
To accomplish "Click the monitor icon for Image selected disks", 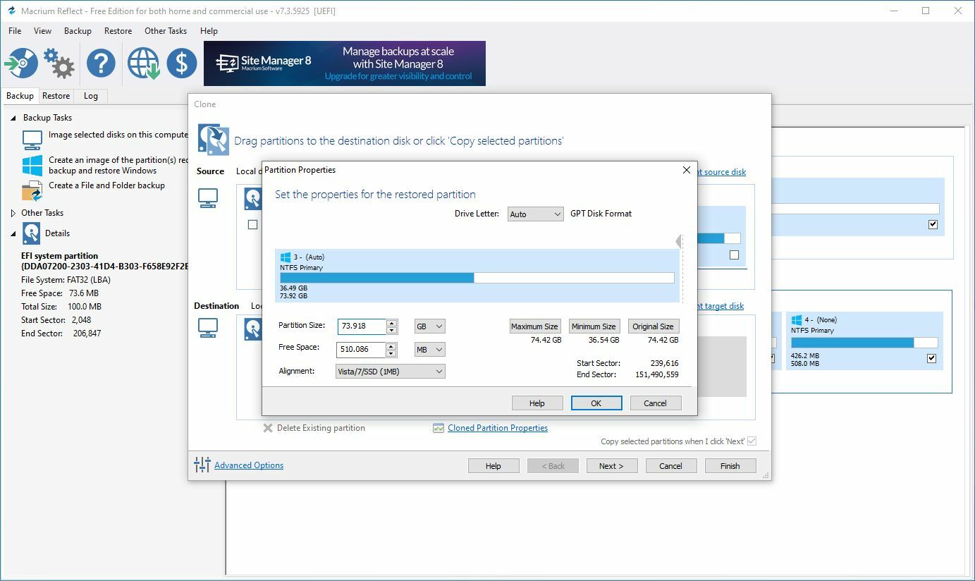I will click(x=32, y=140).
